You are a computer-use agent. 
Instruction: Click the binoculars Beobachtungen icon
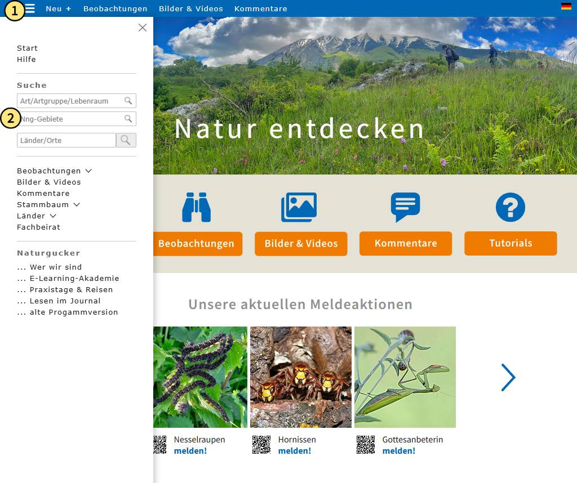pos(196,207)
